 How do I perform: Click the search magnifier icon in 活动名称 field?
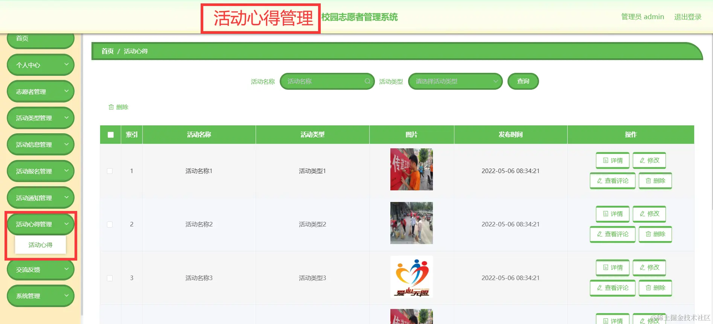click(x=367, y=81)
